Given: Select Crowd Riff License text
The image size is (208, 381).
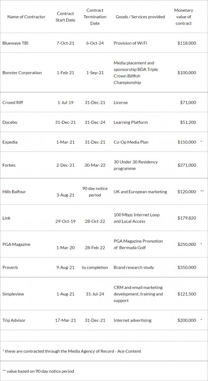Looking at the screenshot, I should pyautogui.click(x=120, y=103).
